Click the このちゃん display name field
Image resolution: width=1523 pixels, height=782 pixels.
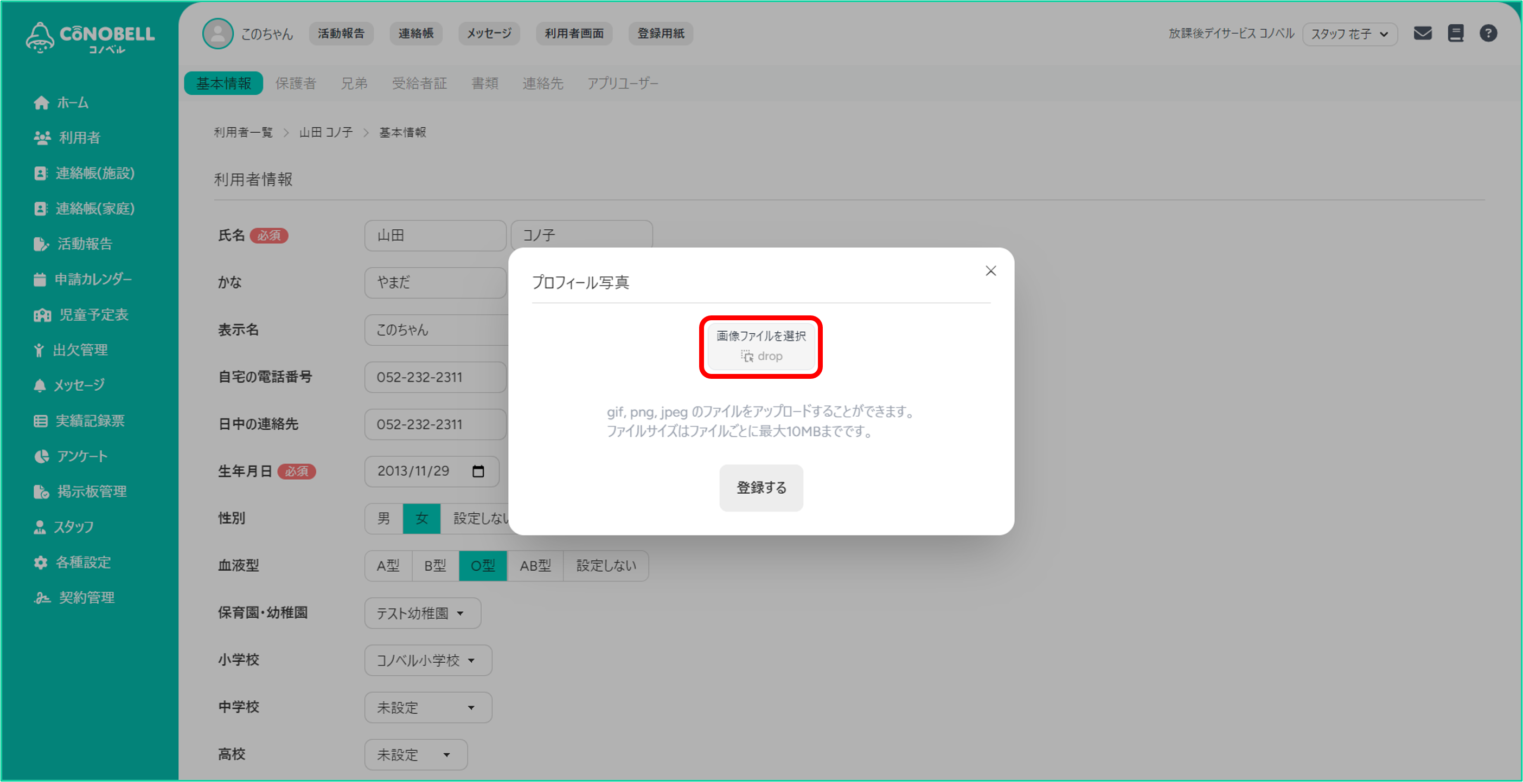tap(436, 330)
